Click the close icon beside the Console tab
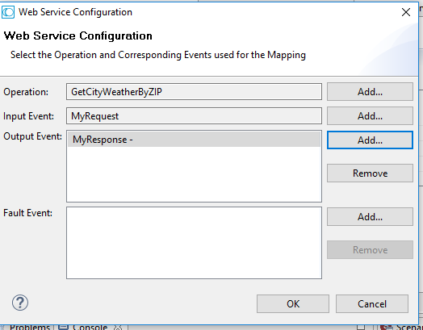This screenshot has height=330, width=423. click(x=118, y=328)
